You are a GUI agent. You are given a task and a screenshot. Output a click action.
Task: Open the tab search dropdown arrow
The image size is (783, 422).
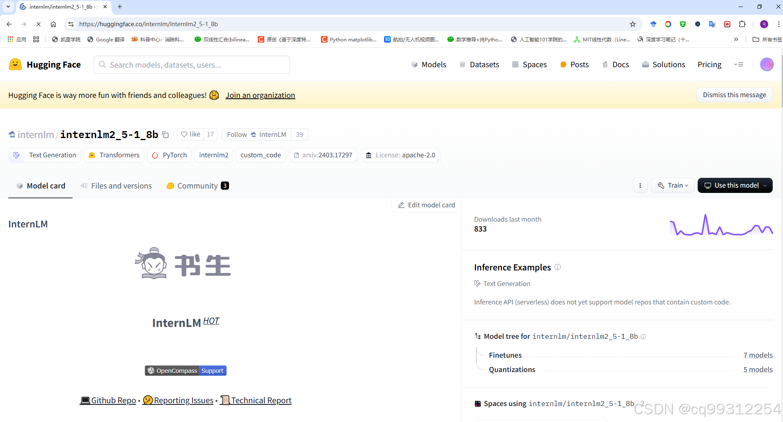(x=8, y=7)
